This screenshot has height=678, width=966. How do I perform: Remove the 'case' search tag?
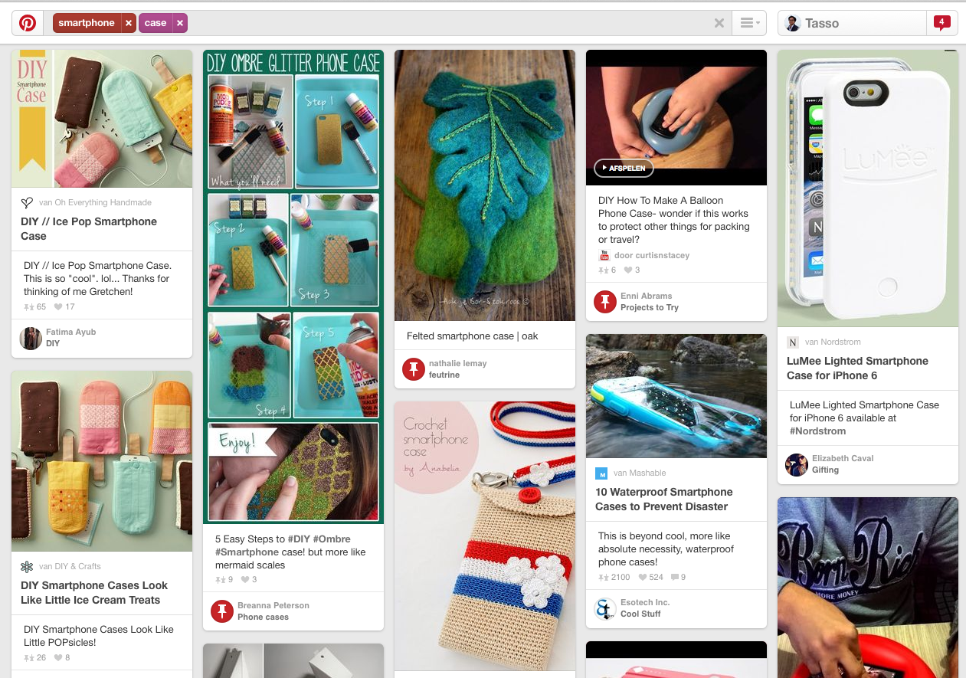[x=180, y=23]
